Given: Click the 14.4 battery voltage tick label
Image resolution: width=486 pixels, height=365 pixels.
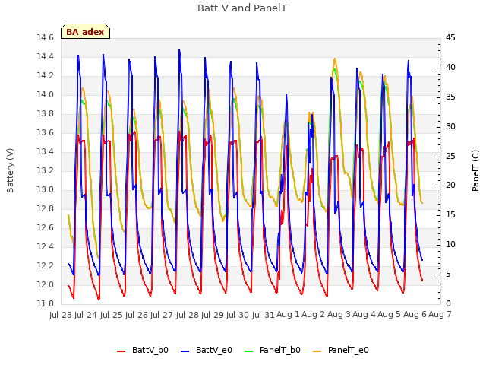Looking at the screenshot, I should [x=46, y=57].
